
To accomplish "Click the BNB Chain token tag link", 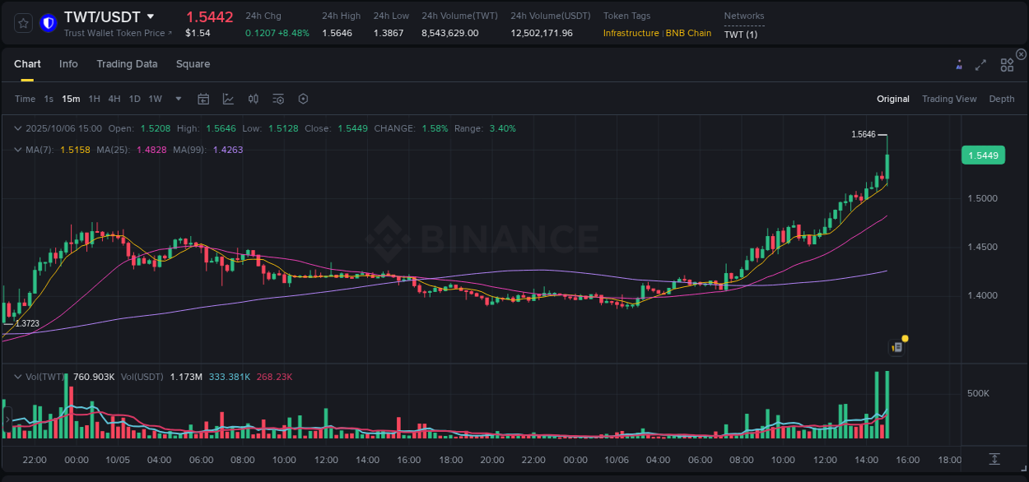I will (690, 33).
